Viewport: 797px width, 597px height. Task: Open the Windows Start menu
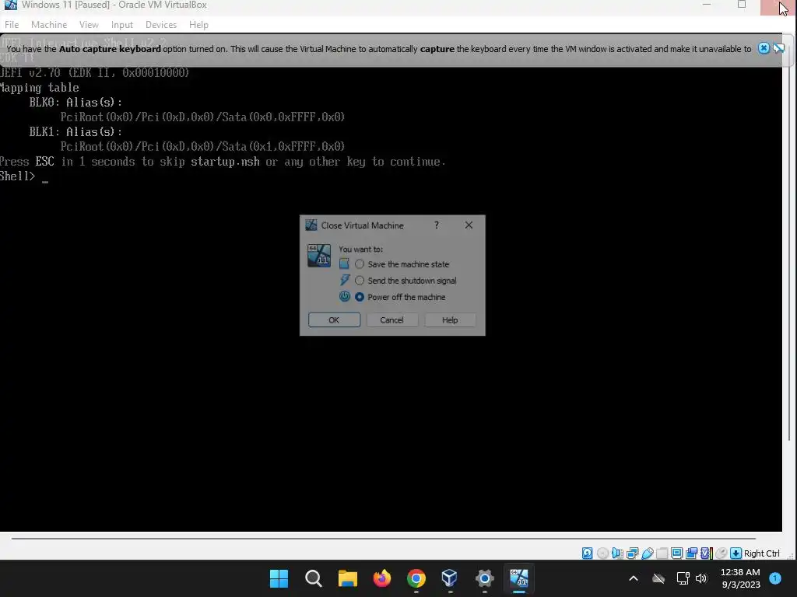pyautogui.click(x=279, y=578)
